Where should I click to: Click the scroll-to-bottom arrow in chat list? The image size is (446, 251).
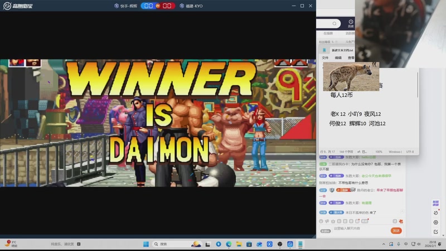pyautogui.click(x=402, y=212)
